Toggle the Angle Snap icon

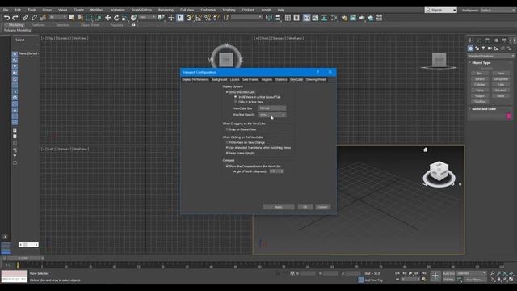199,18
